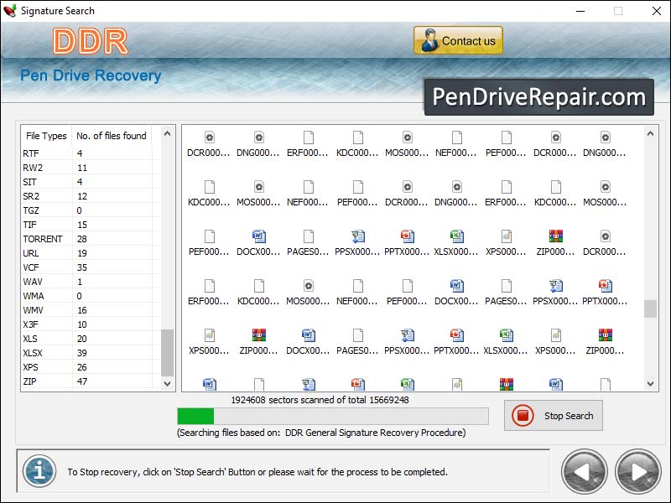Select the PPSX00 slideshow file icon

pyautogui.click(x=358, y=236)
